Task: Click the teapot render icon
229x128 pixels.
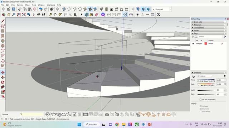Action: 53,114
